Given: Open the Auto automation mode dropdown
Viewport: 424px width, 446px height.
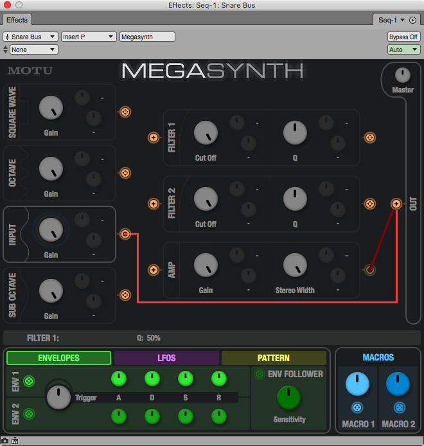Looking at the screenshot, I should (x=404, y=49).
